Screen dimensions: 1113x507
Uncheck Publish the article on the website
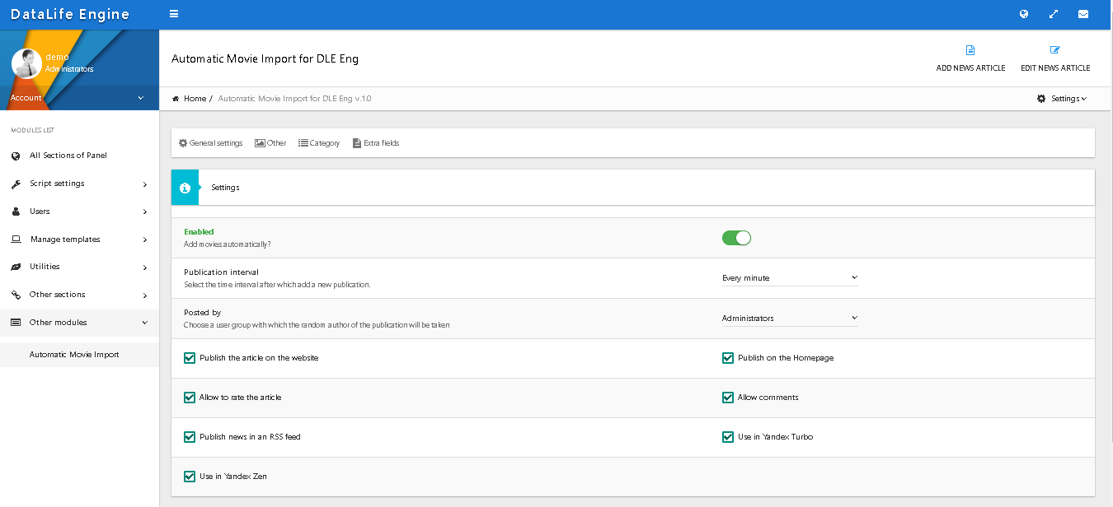tap(190, 358)
